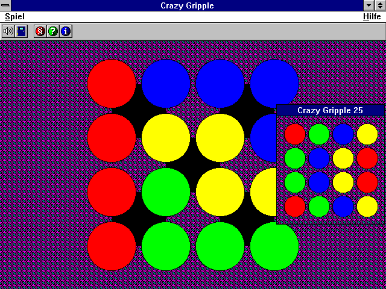The height and width of the screenshot is (289, 386).
Task: Click the blue door exit icon
Action: tap(22, 31)
